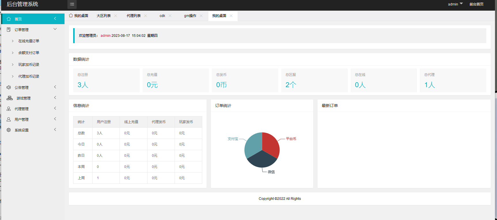The image size is (497, 220).
Task: Select 系统设置 menu label
Action: [x=22, y=130]
